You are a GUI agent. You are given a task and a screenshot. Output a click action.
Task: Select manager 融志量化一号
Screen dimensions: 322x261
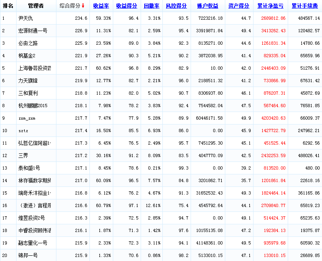coord(33,243)
